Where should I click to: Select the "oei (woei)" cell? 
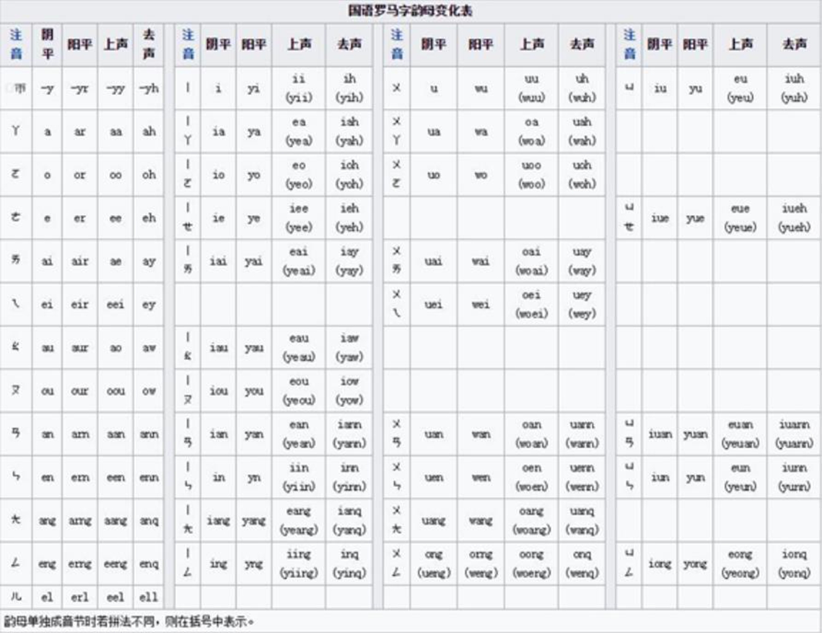pyautogui.click(x=531, y=305)
